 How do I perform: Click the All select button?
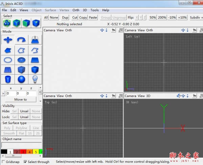coord(46,18)
